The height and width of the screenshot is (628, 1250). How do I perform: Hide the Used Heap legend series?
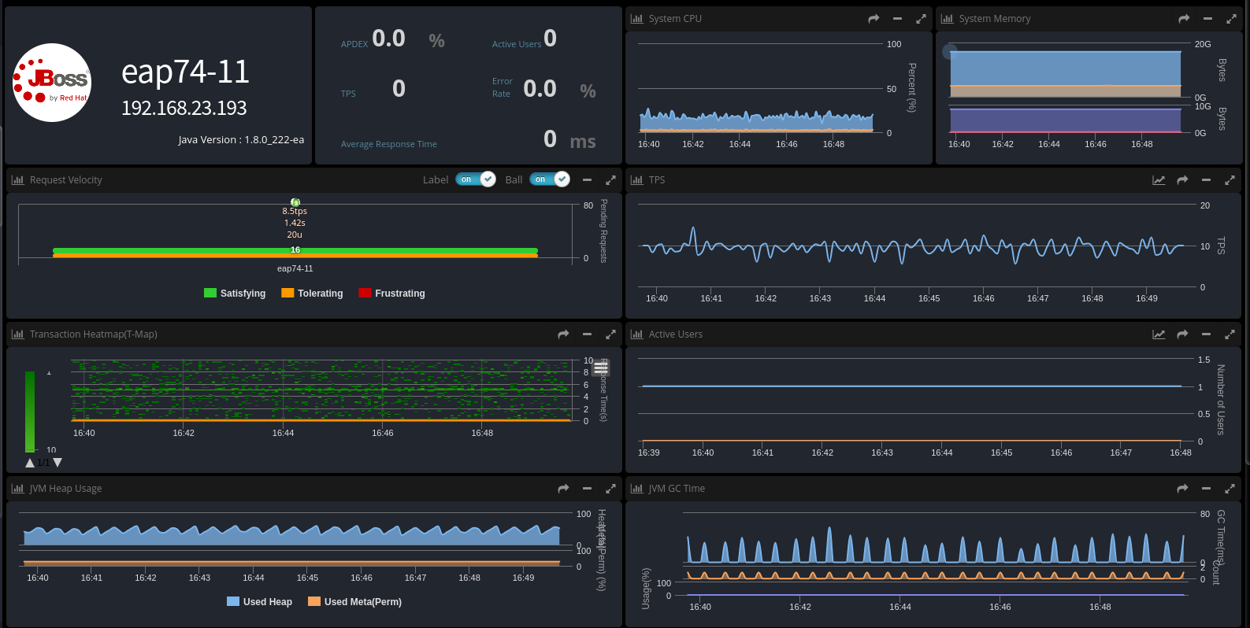click(259, 602)
